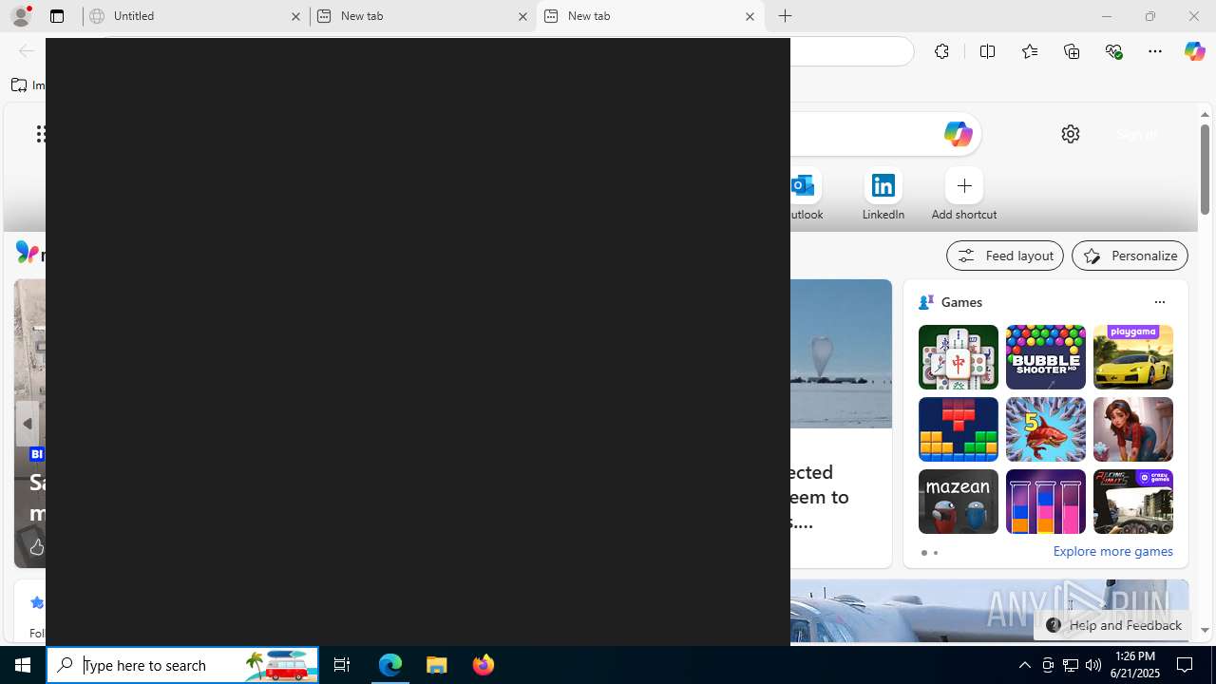Open the notifications action center

(1186, 665)
